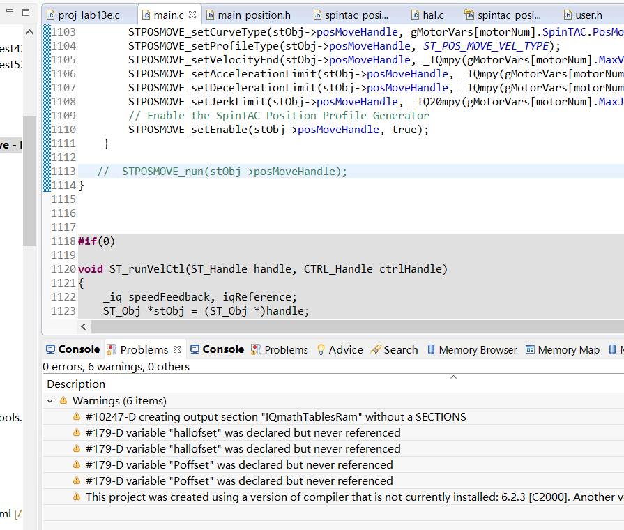Click the Memory Map view icon

click(x=530, y=349)
